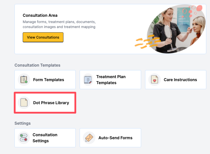Open the Form Templates clipboard icon

(x=24, y=80)
